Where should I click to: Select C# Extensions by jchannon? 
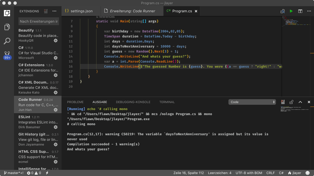click(38, 70)
